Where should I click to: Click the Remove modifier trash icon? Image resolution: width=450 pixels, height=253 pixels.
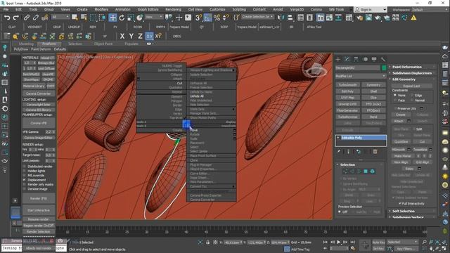375,152
